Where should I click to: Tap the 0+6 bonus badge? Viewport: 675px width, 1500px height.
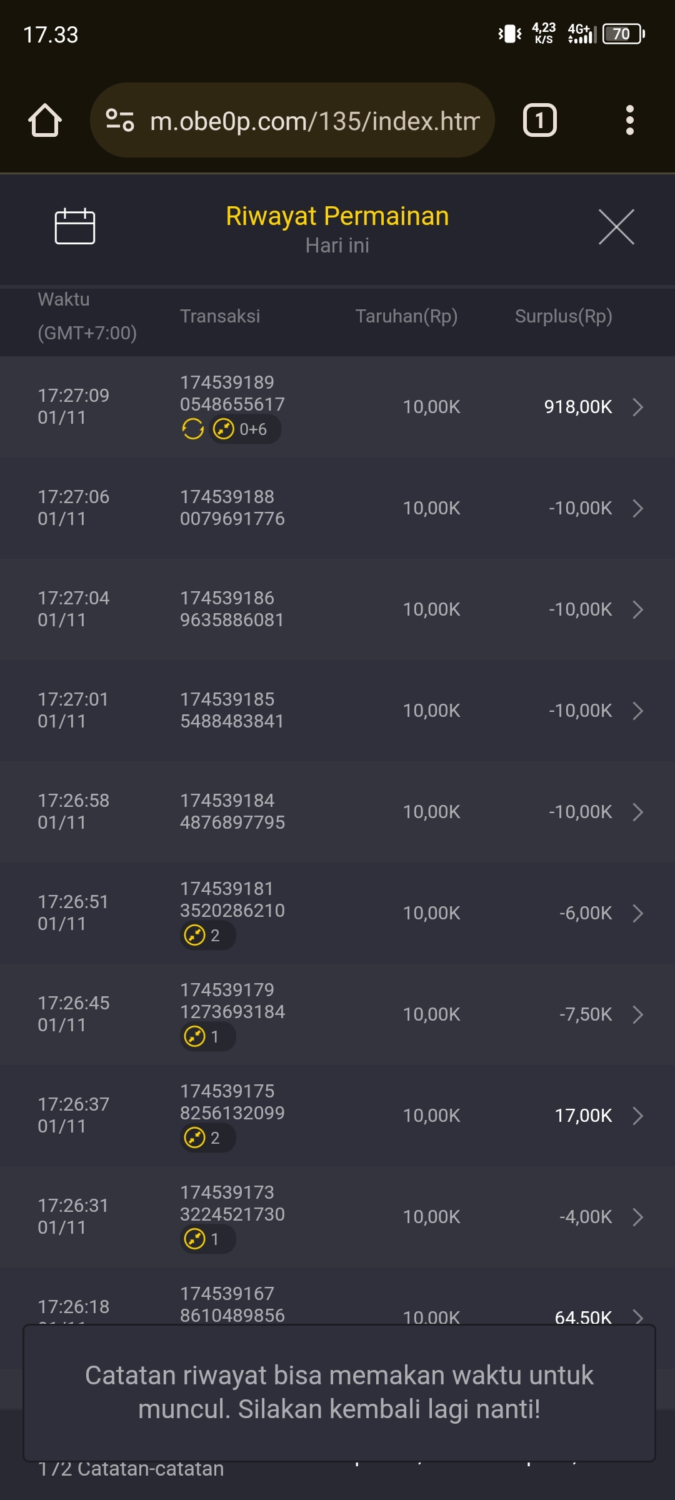click(x=244, y=429)
